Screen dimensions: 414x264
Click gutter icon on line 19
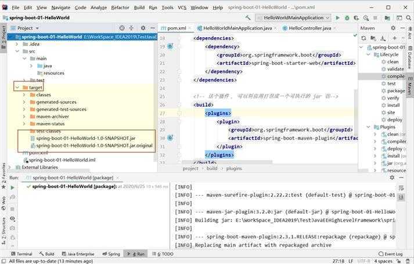click(170, 46)
